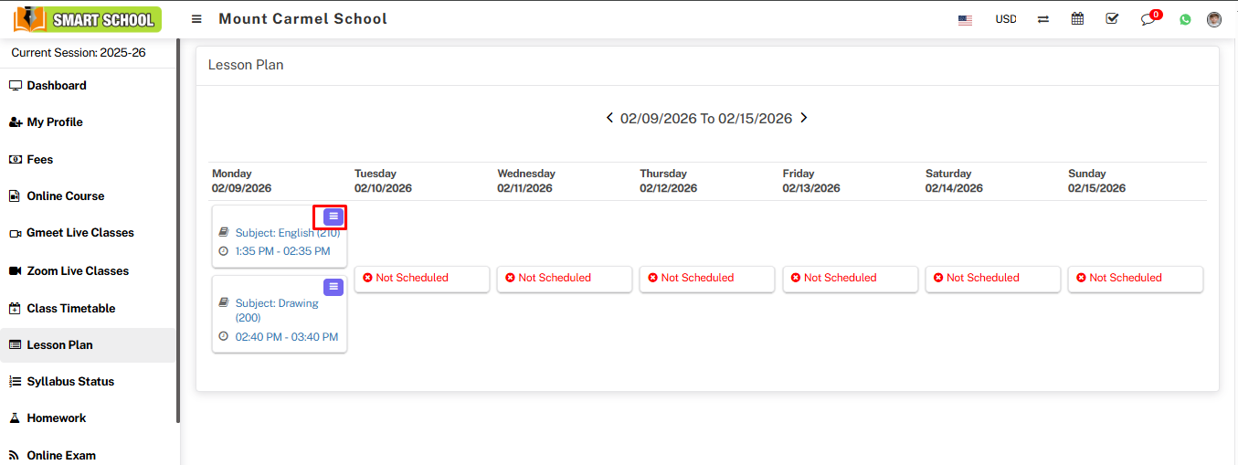
Task: Open Class Timetable from the sidebar
Action: pyautogui.click(x=71, y=309)
